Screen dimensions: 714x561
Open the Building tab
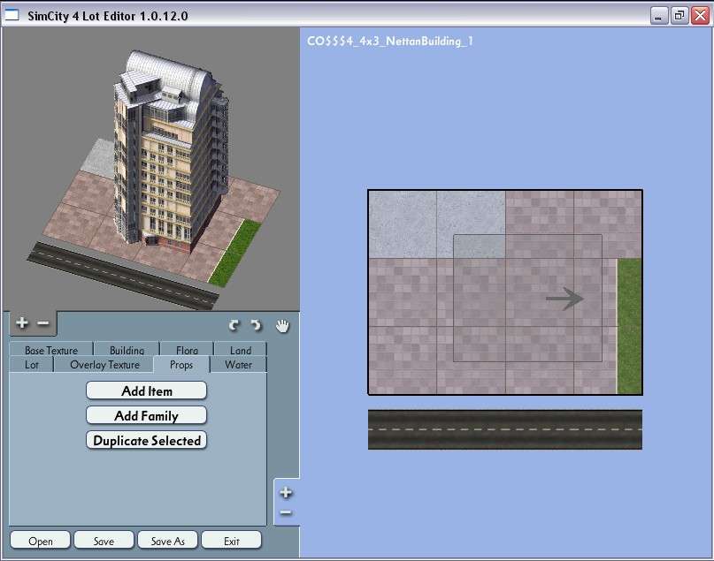click(127, 350)
